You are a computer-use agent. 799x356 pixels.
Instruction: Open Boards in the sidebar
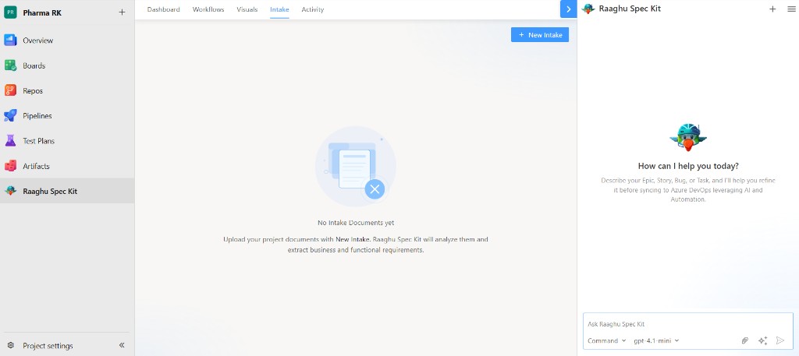tap(67, 65)
